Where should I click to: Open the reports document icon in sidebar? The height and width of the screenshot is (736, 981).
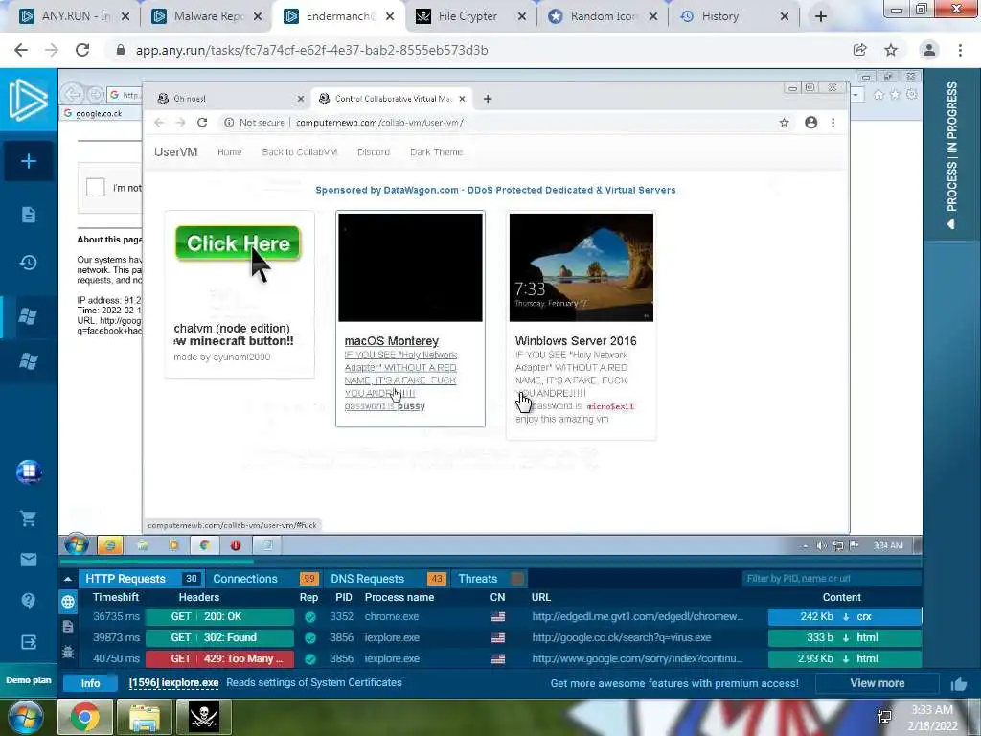click(x=28, y=215)
